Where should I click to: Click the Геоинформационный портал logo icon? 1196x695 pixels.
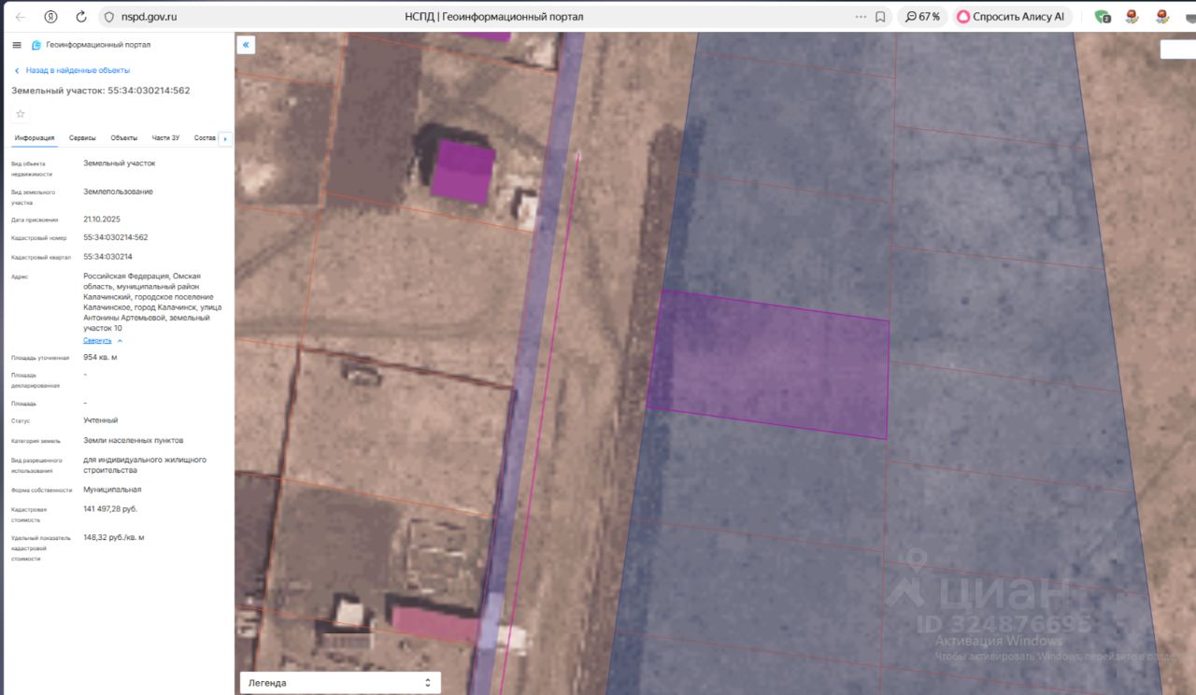(36, 45)
